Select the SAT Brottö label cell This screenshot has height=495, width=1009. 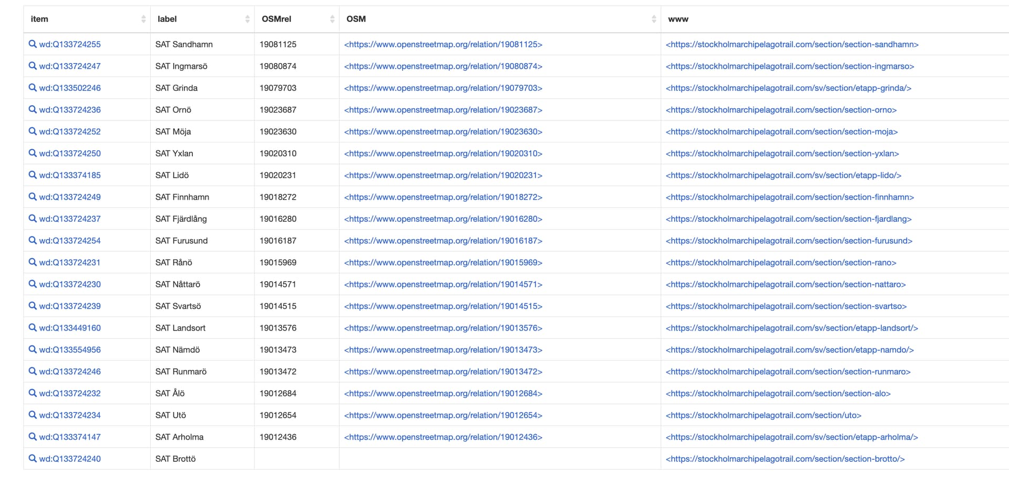click(x=202, y=459)
